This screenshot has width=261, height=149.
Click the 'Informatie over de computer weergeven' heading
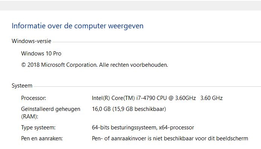click(x=78, y=26)
